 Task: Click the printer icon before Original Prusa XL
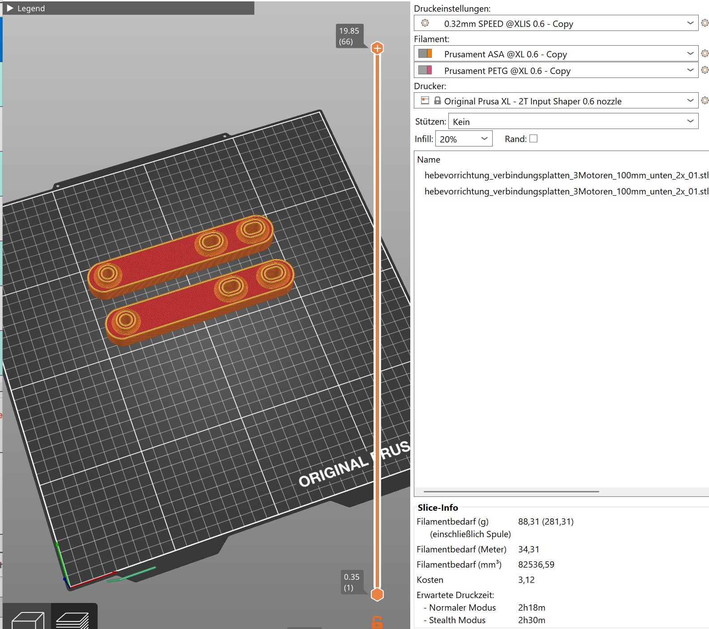click(425, 100)
